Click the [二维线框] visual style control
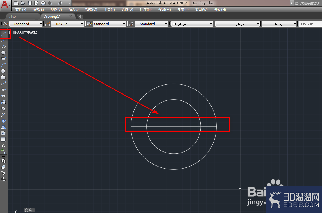Image resolution: width=322 pixels, height=213 pixels. click(31, 32)
